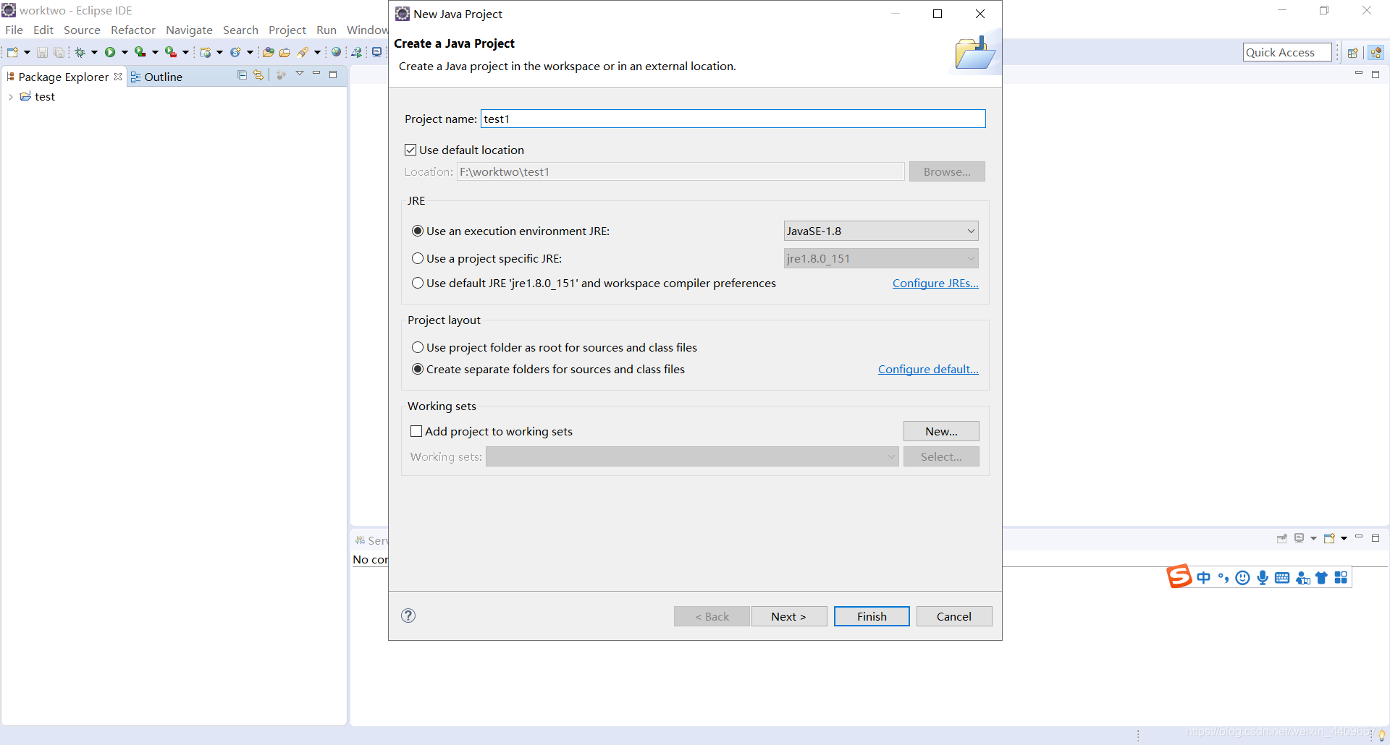Viewport: 1390px width, 745px height.
Task: Click the Save toolbar icon
Action: point(42,52)
